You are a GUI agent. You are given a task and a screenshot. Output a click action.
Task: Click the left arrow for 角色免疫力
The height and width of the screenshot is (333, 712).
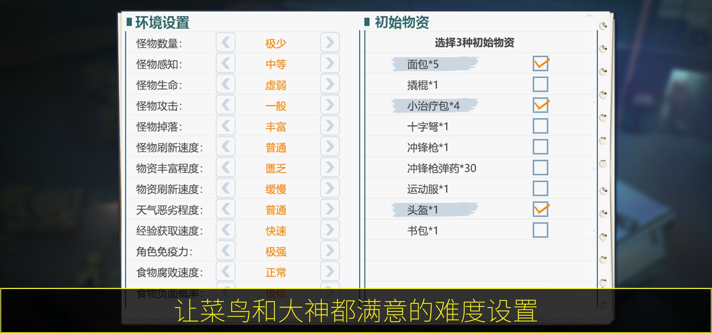225,252
